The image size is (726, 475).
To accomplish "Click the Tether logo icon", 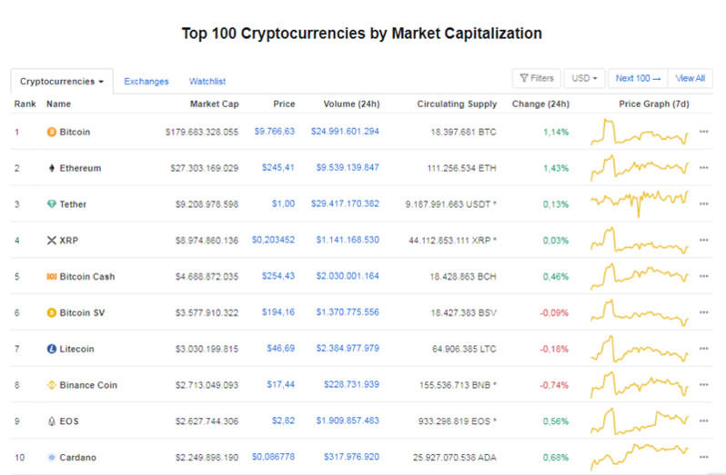I will coord(51,204).
